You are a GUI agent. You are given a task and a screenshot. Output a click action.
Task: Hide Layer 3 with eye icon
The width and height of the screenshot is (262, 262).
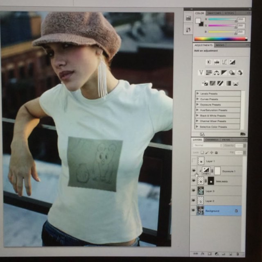(x=194, y=190)
